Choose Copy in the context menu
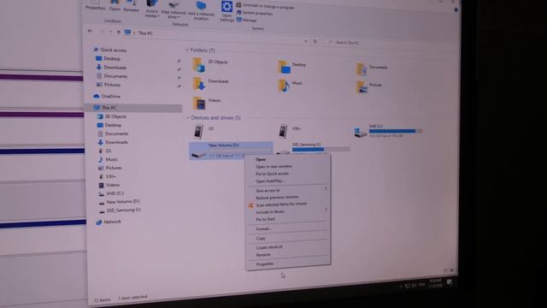The image size is (547, 308). [x=261, y=239]
